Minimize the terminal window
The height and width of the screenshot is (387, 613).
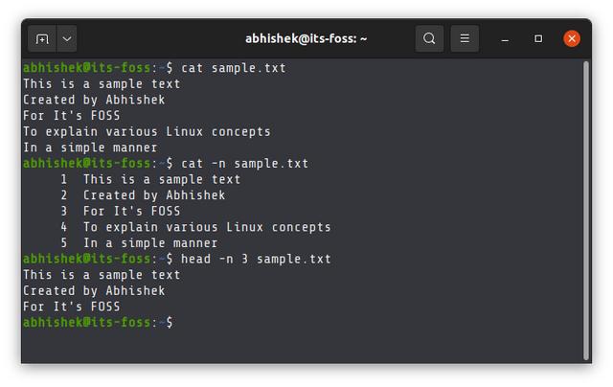tap(505, 39)
